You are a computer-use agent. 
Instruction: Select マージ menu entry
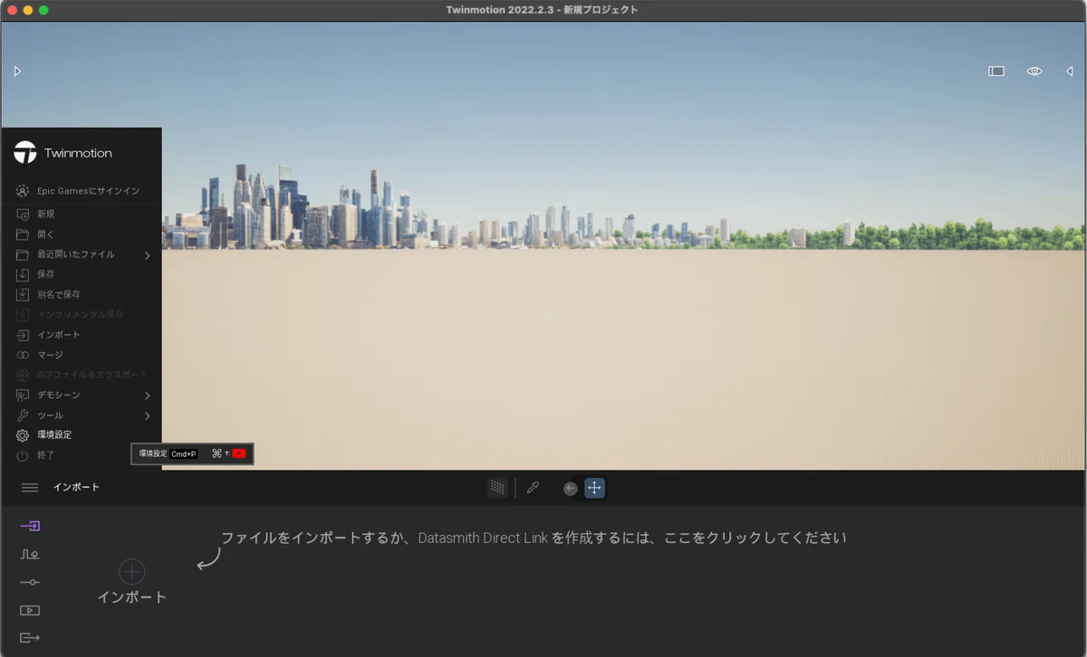point(50,355)
